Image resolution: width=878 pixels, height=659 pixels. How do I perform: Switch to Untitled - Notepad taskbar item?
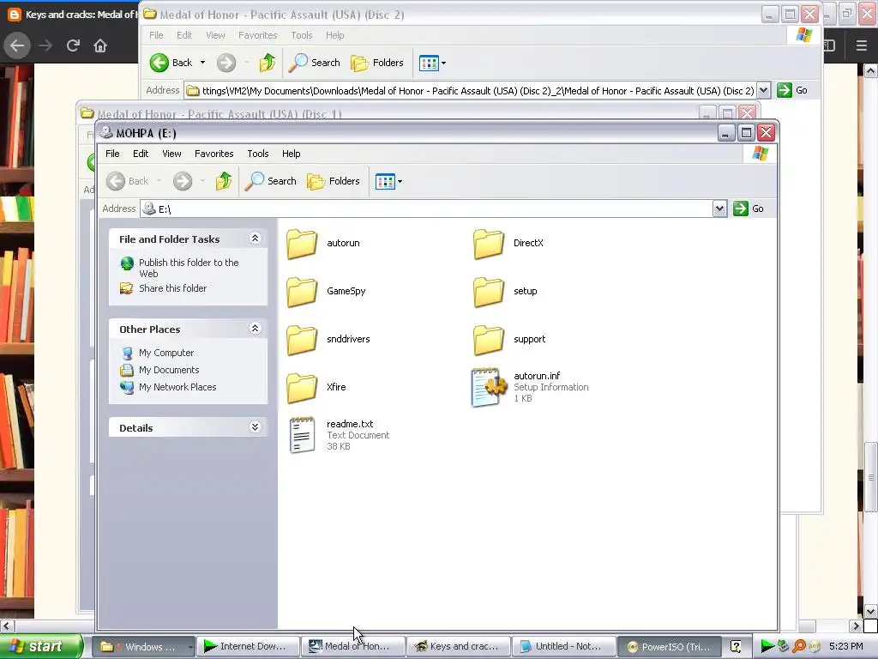click(x=563, y=646)
